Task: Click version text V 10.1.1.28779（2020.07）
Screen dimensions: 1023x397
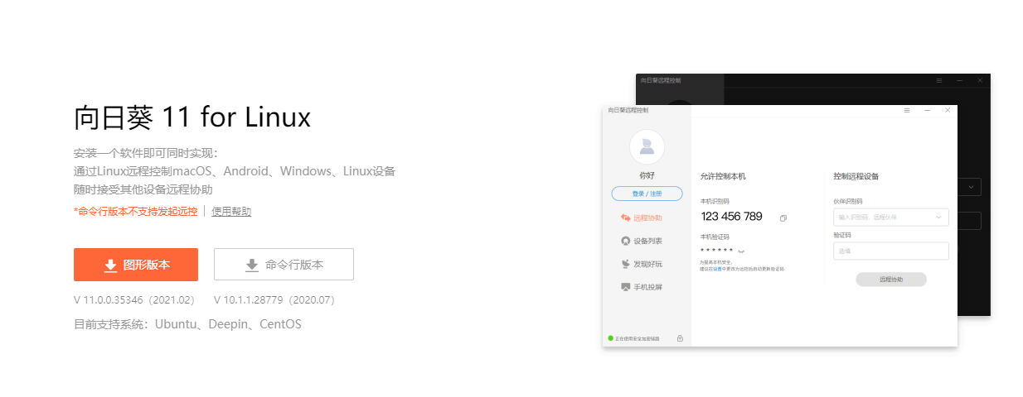Action: tap(274, 299)
